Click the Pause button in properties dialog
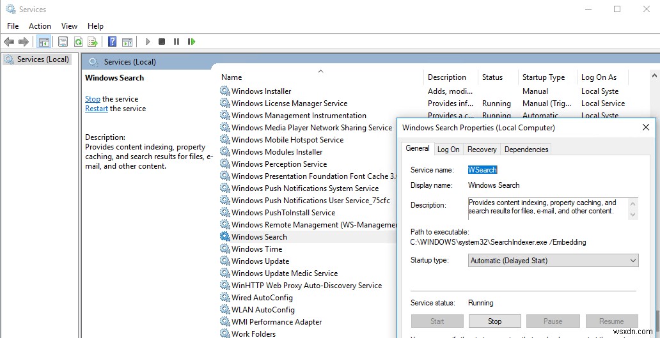The image size is (660, 338). click(553, 321)
